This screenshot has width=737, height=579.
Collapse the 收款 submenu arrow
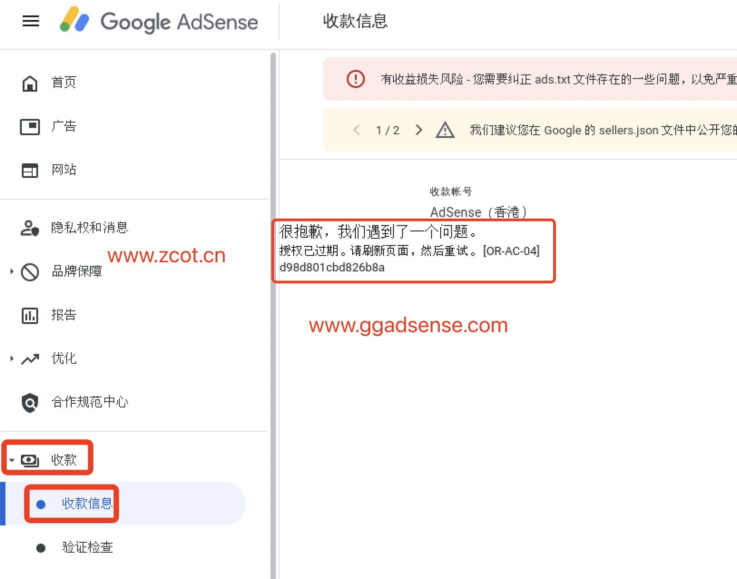[x=12, y=460]
